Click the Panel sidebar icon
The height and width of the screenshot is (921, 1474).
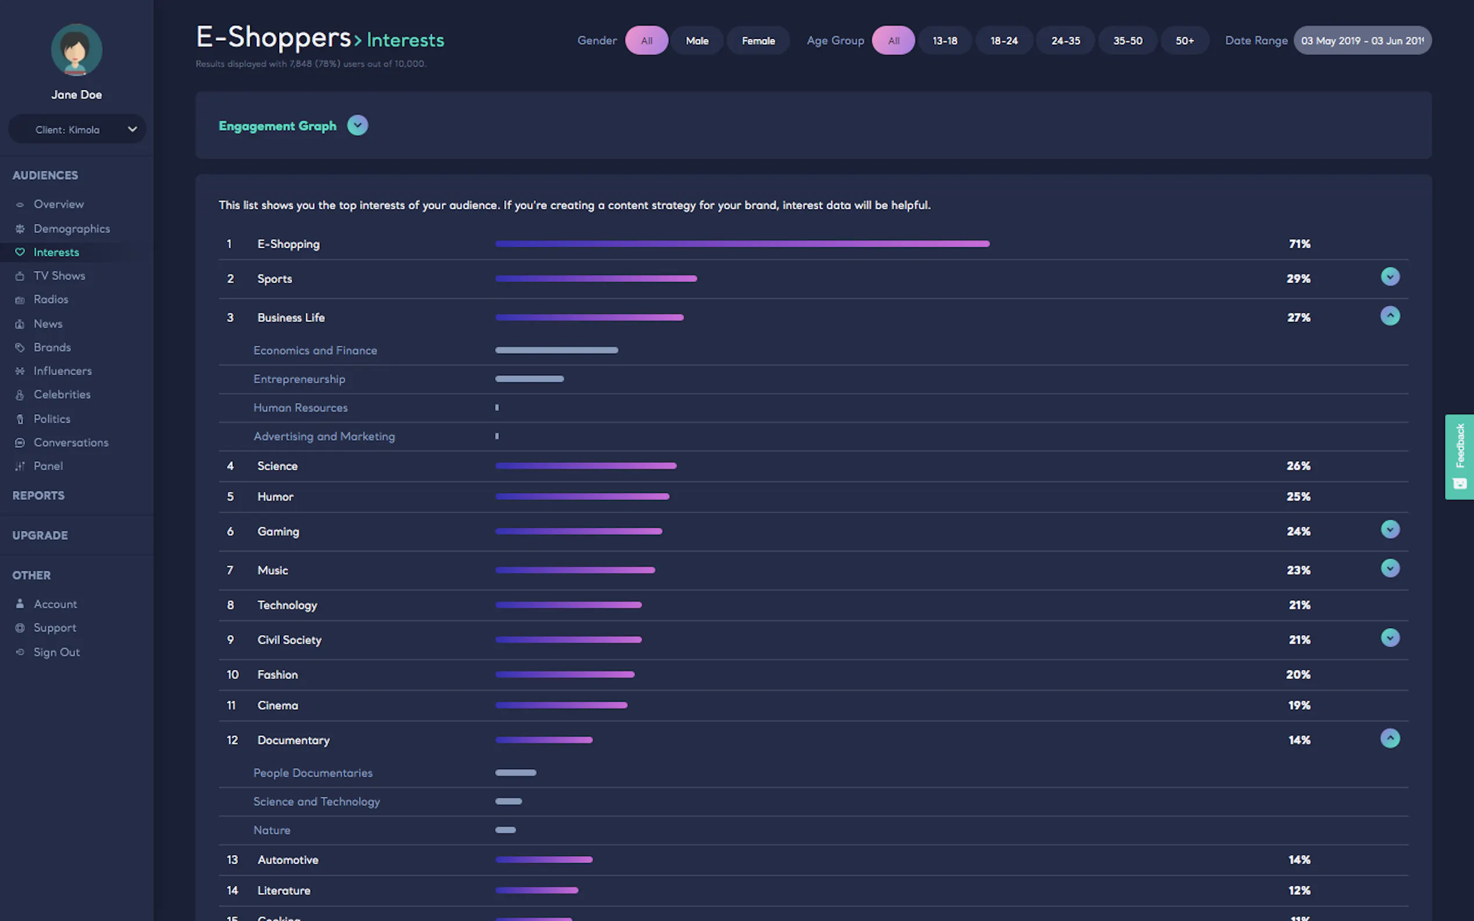(20, 466)
